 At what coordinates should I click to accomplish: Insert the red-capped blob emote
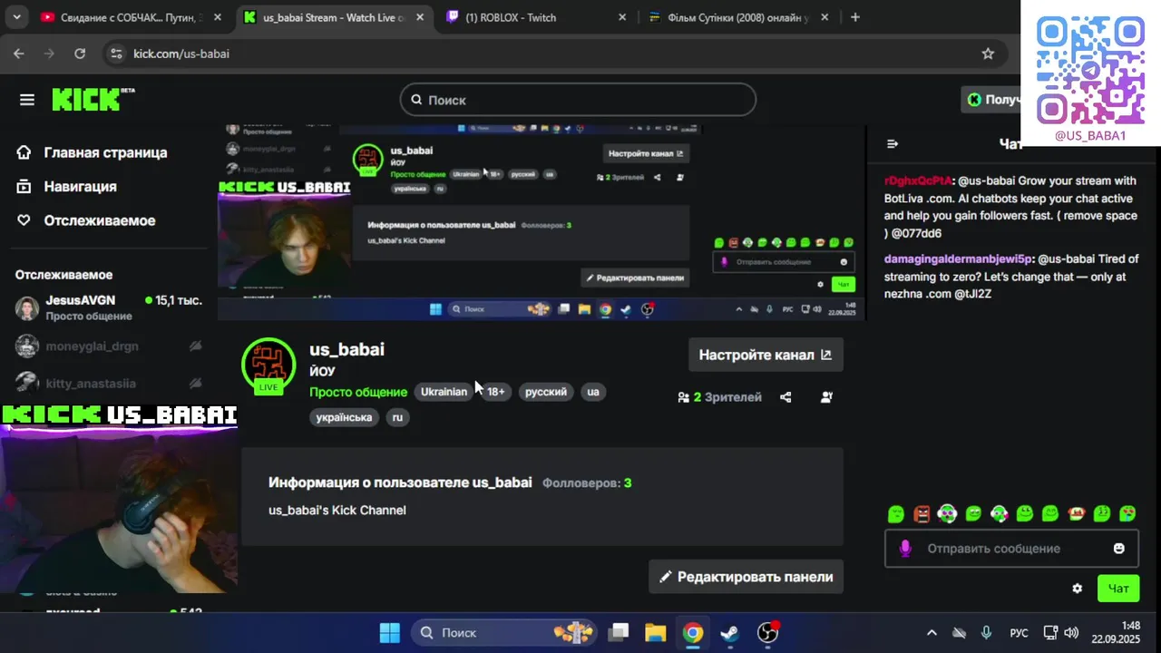tap(1077, 514)
